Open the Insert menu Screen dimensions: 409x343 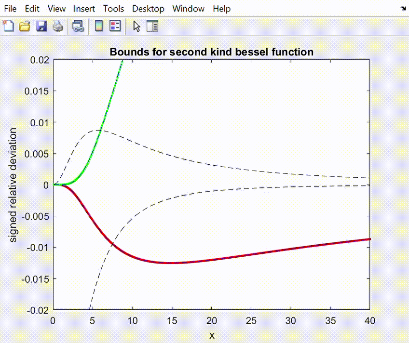click(84, 9)
